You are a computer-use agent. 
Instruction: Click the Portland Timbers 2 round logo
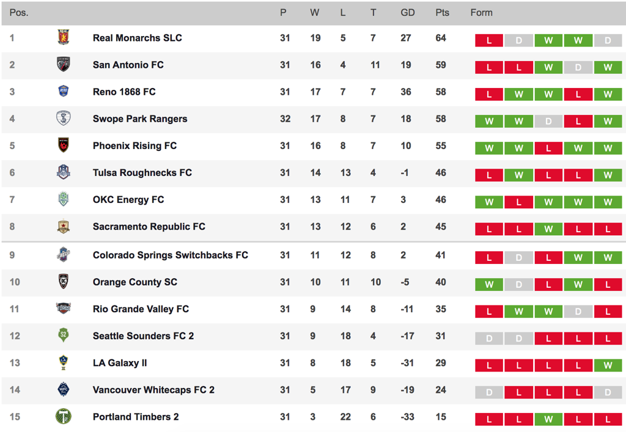coord(64,417)
